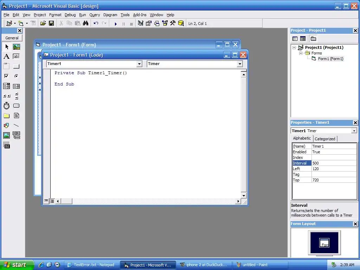Switch to the Categorized properties tab
Image resolution: width=360 pixels, height=270 pixels.
[x=325, y=139]
